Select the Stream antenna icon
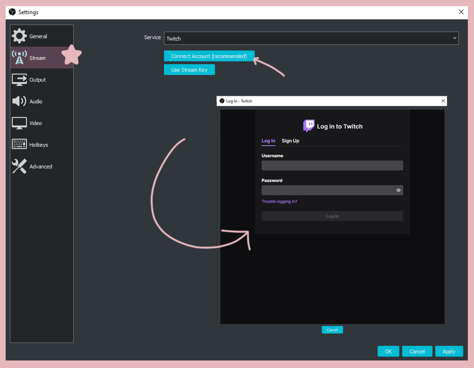This screenshot has height=368, width=474. click(19, 58)
